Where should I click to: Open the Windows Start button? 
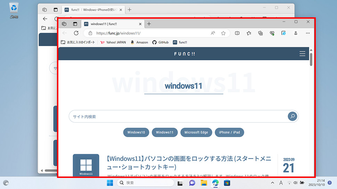[110, 183]
